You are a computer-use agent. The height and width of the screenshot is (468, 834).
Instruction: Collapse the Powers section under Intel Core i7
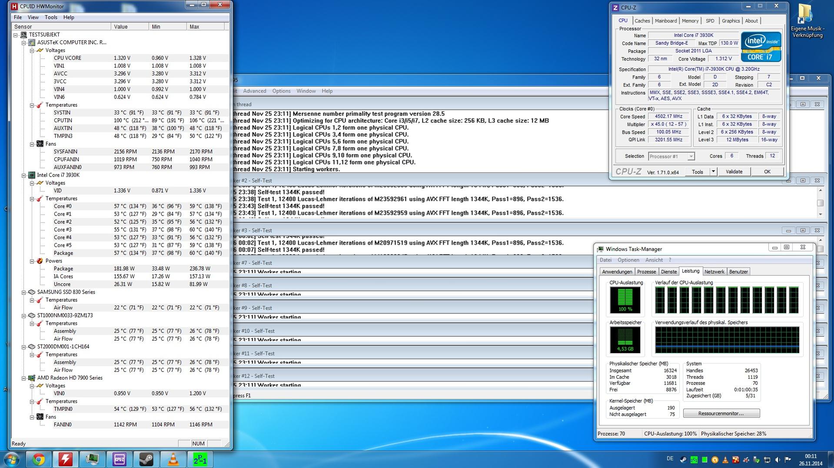(32, 261)
